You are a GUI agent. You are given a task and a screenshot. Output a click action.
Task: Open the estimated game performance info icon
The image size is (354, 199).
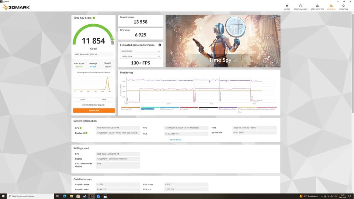pyautogui.click(x=160, y=45)
